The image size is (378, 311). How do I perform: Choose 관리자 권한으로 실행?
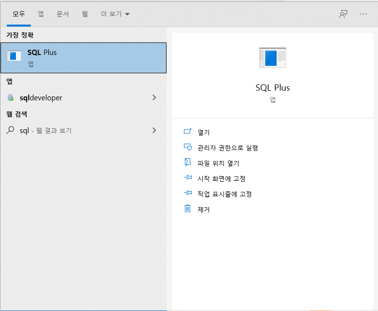tap(228, 148)
